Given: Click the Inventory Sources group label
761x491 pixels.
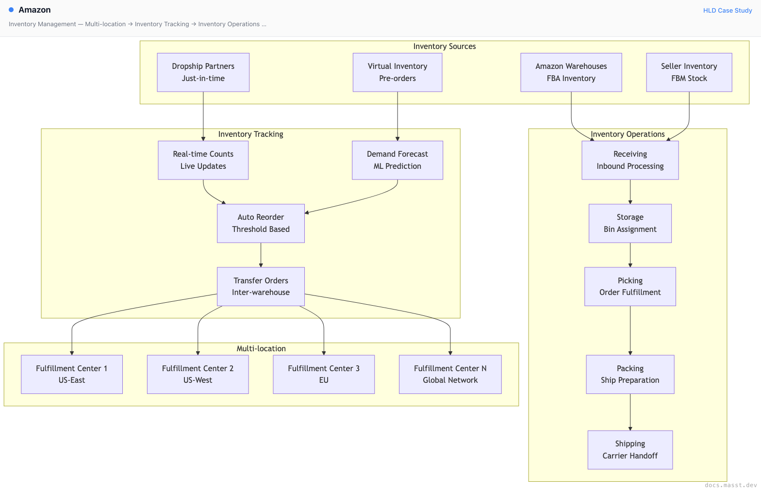Looking at the screenshot, I should point(444,46).
